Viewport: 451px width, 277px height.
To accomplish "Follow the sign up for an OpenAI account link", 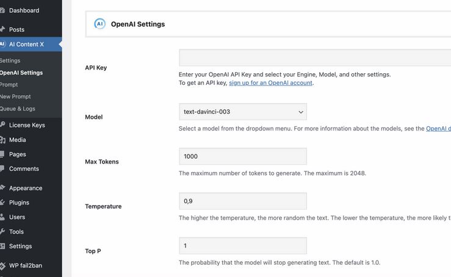I will [270, 83].
